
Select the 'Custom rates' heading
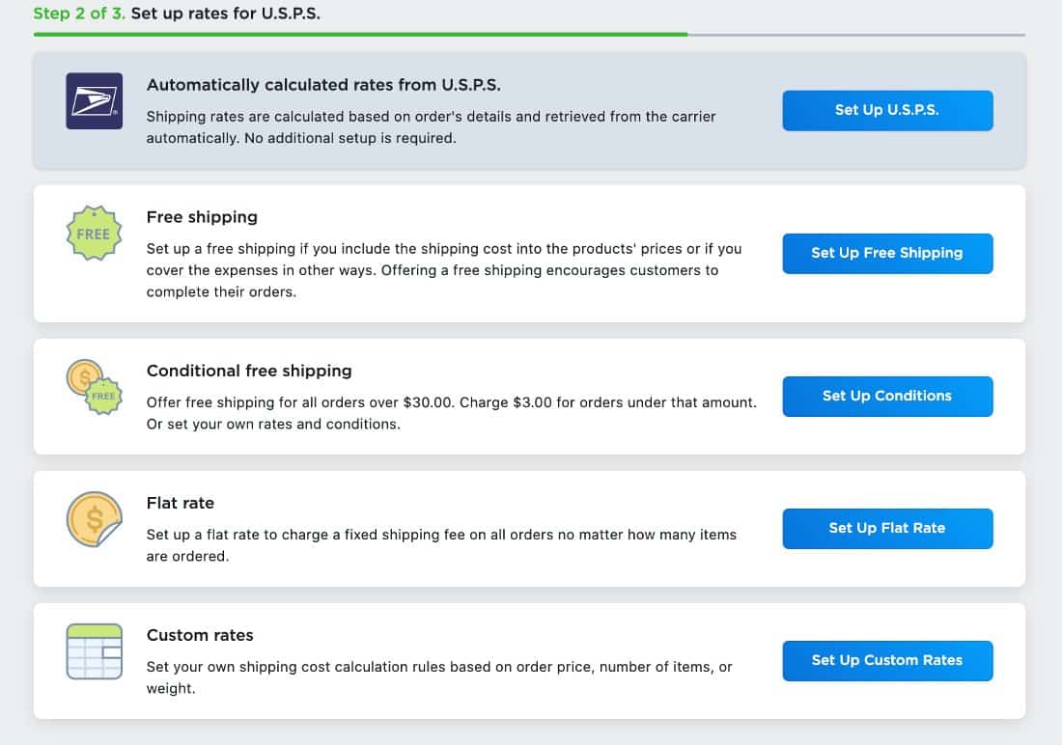[x=200, y=635]
